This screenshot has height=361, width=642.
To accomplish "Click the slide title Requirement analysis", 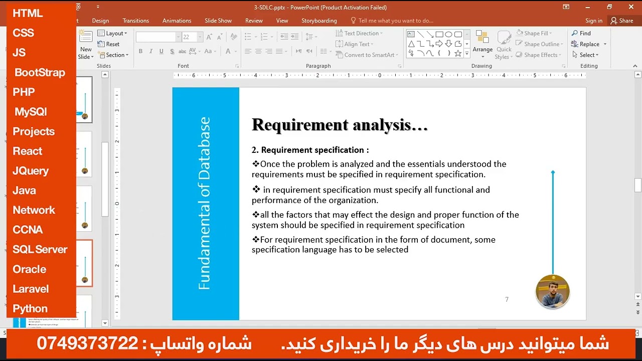I will (340, 125).
